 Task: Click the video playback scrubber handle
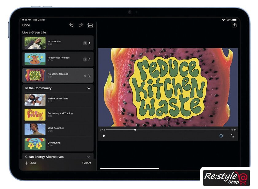pyautogui.click(x=135, y=130)
